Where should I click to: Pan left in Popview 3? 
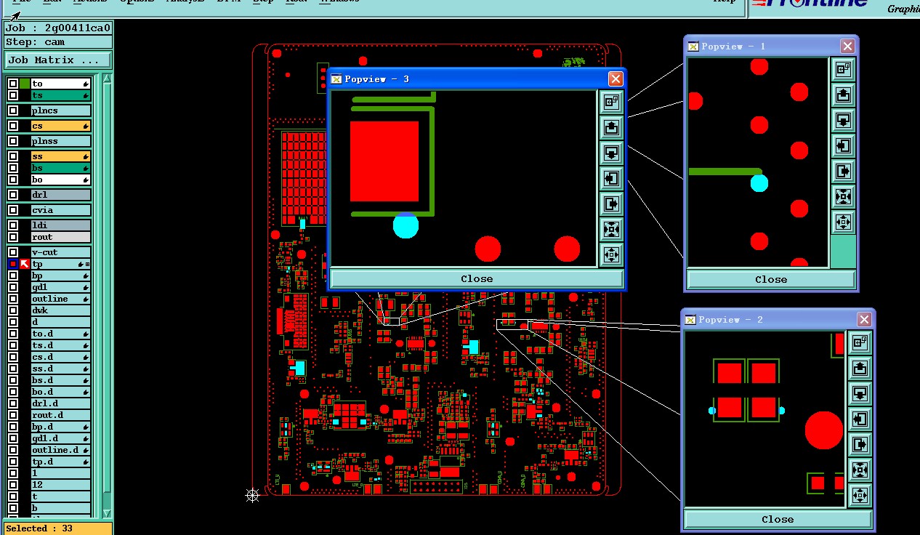[x=611, y=179]
